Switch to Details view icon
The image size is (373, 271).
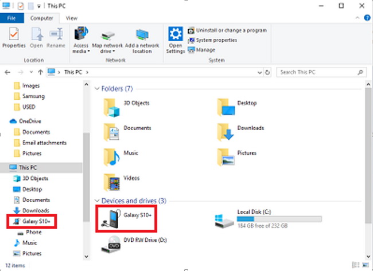tap(356, 265)
